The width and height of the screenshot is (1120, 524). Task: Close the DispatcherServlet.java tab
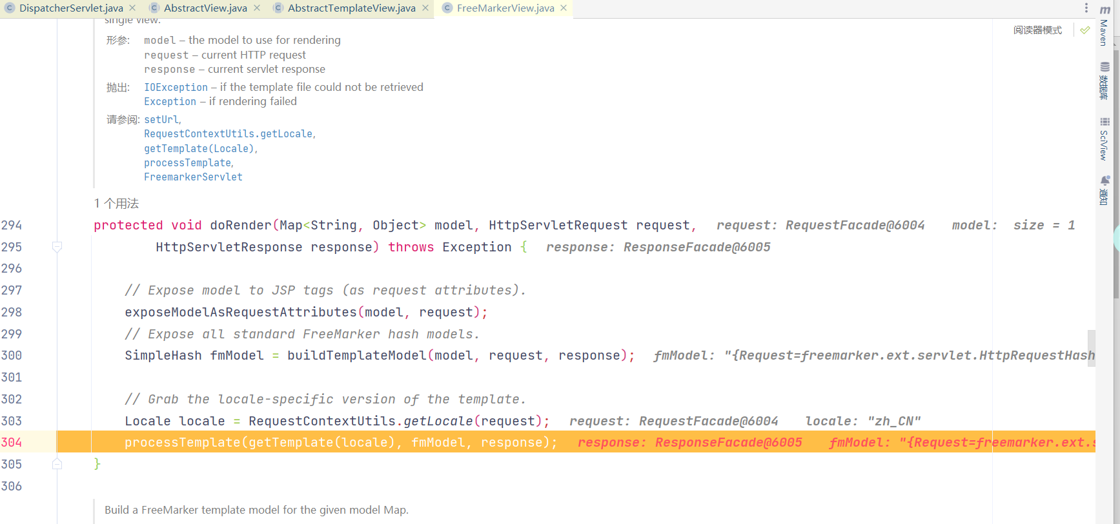tap(132, 8)
